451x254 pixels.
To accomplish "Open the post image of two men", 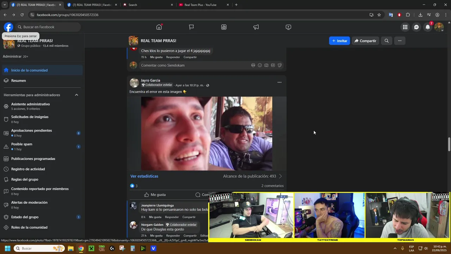I will tap(206, 133).
